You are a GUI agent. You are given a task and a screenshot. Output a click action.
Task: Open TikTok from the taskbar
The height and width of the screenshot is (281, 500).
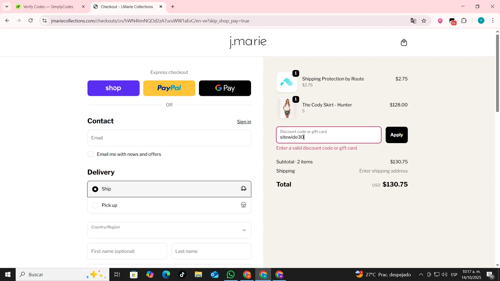182,275
